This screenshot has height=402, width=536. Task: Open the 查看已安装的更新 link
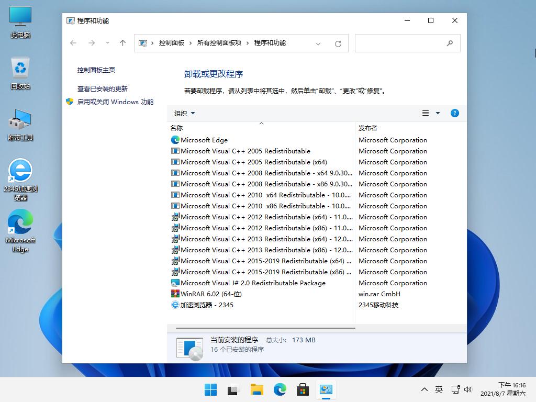click(x=102, y=89)
